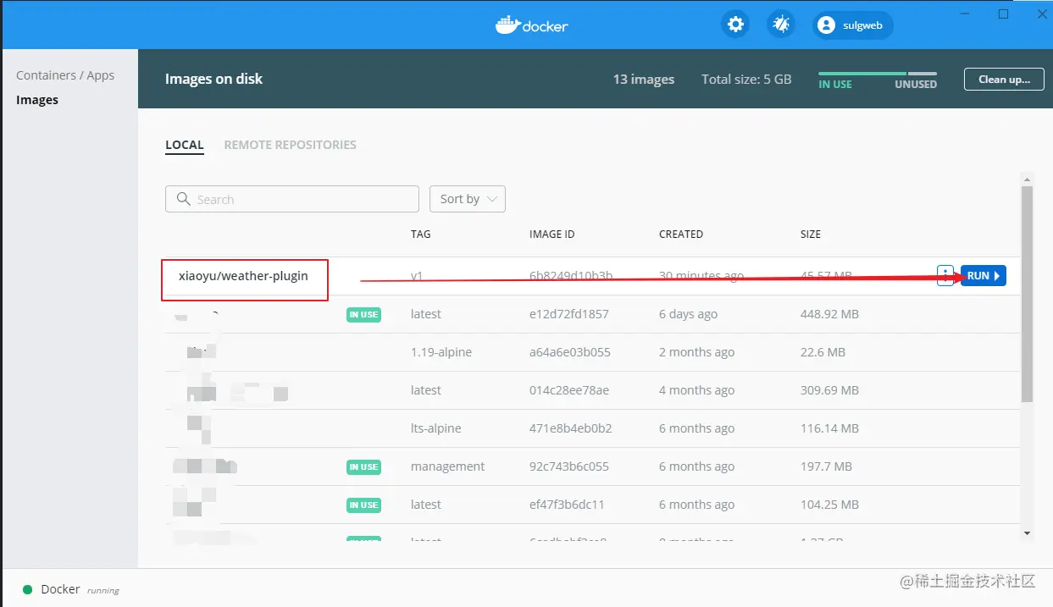Viewport: 1053px width, 607px height.
Task: Select image ID ef47f3b6dc11
Action: (567, 505)
